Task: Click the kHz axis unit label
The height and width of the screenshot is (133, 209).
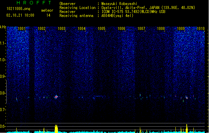Action: tap(3, 27)
